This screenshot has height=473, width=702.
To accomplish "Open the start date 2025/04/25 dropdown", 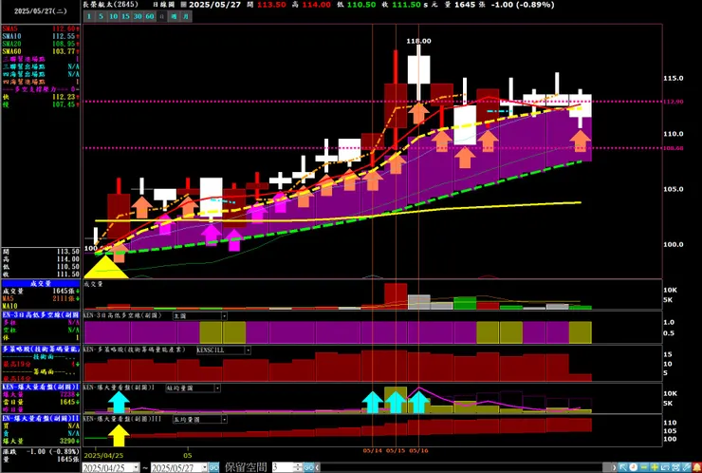I will point(136,467).
